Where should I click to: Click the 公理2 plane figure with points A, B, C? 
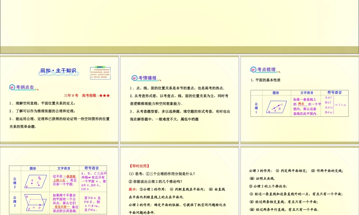tap(36, 181)
